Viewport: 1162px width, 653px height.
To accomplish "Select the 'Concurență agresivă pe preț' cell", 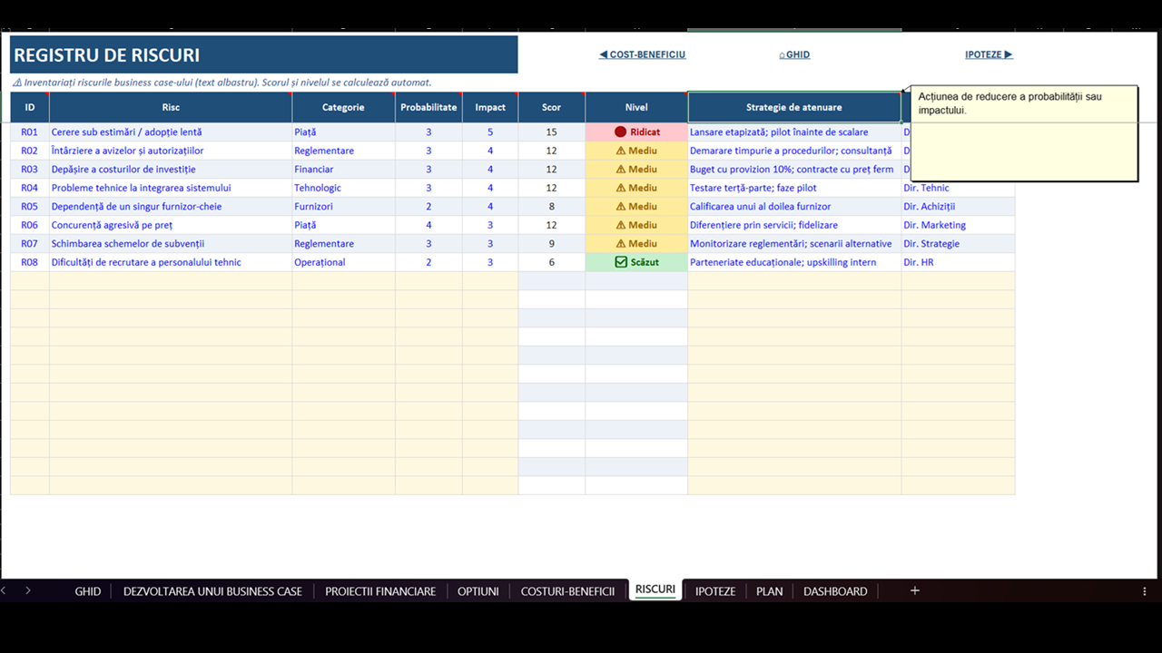I will coord(171,225).
